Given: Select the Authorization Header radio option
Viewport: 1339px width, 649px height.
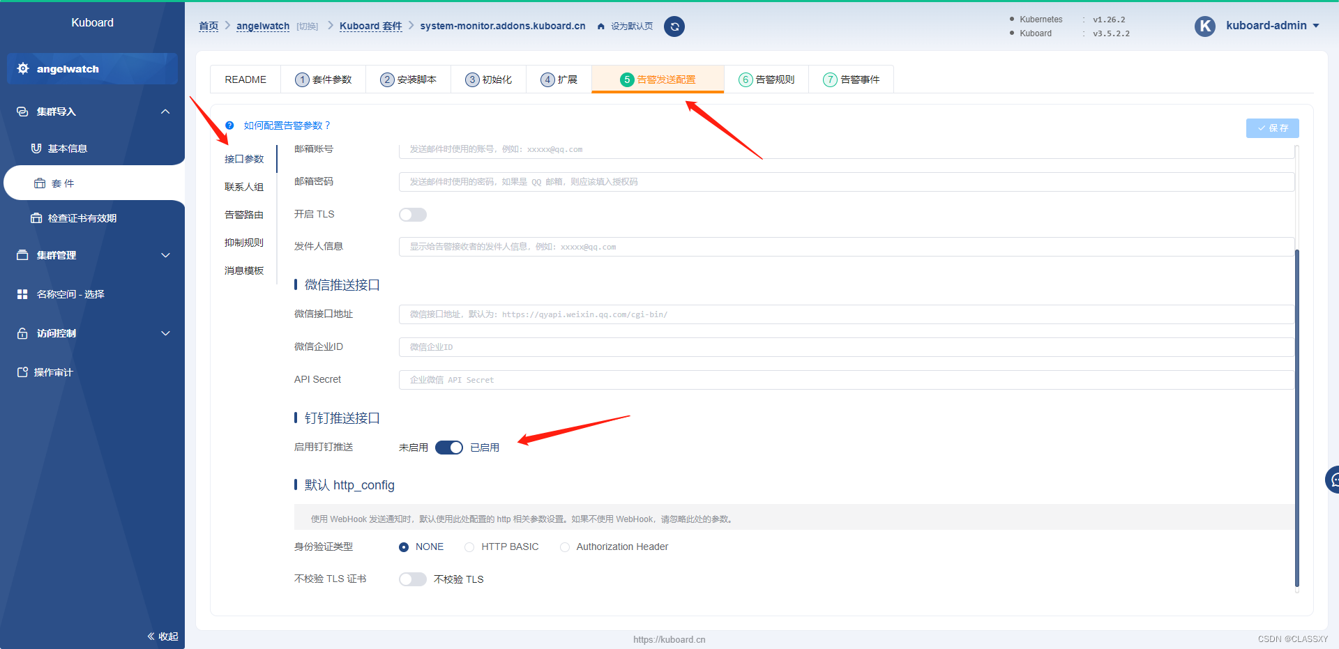Looking at the screenshot, I should click(565, 547).
